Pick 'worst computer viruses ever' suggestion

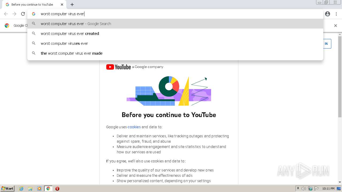175,43
